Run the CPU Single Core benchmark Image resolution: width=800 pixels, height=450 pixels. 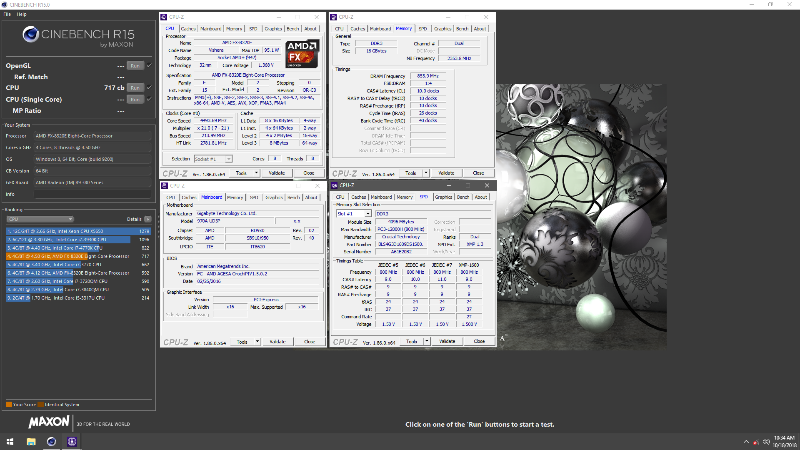(135, 100)
